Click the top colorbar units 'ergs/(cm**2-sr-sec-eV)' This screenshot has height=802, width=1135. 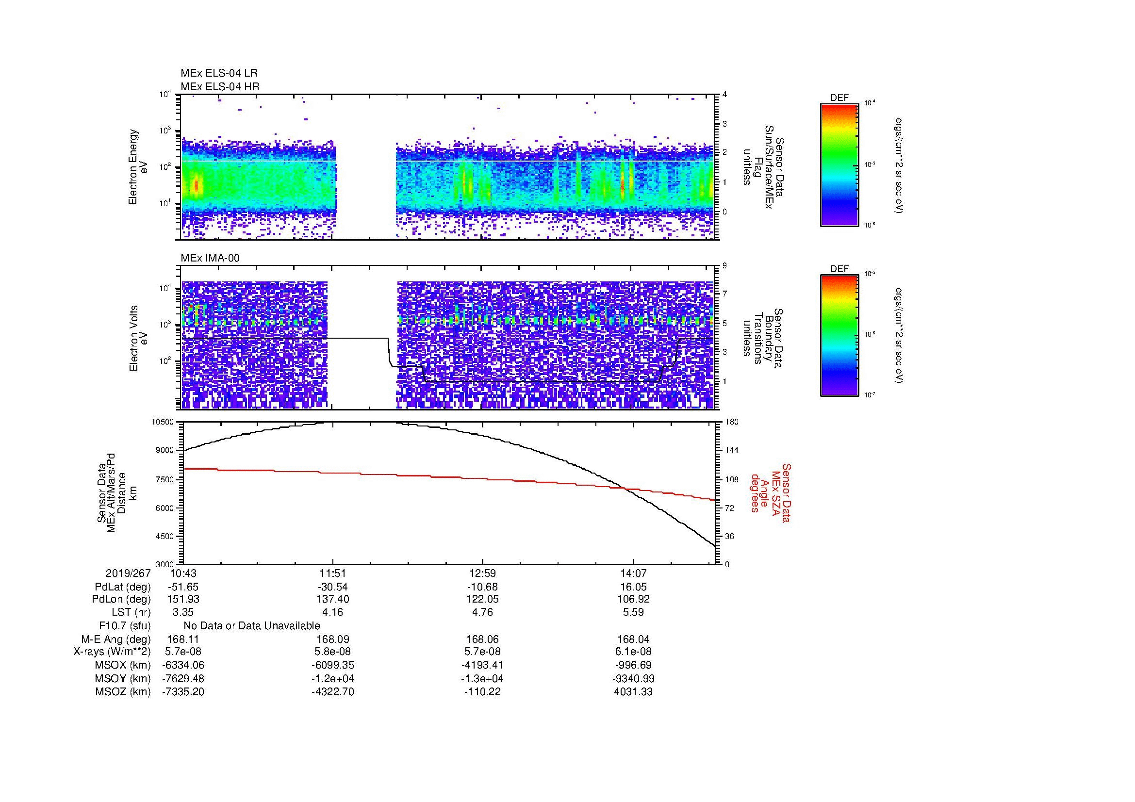(x=899, y=165)
